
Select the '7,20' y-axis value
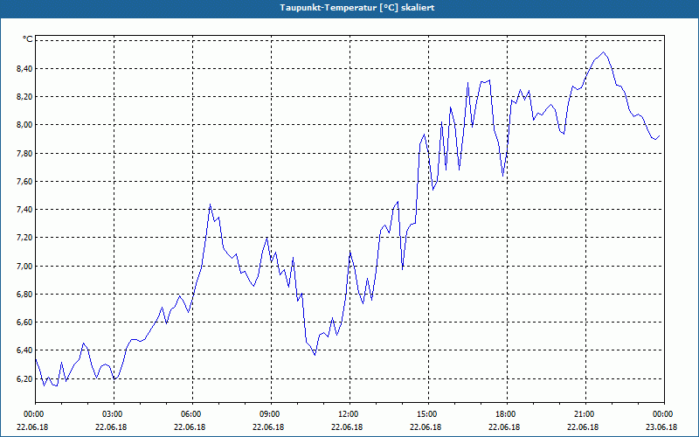25,237
